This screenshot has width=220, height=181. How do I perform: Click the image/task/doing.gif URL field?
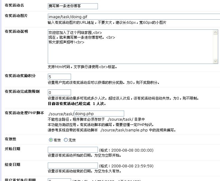point(134,17)
